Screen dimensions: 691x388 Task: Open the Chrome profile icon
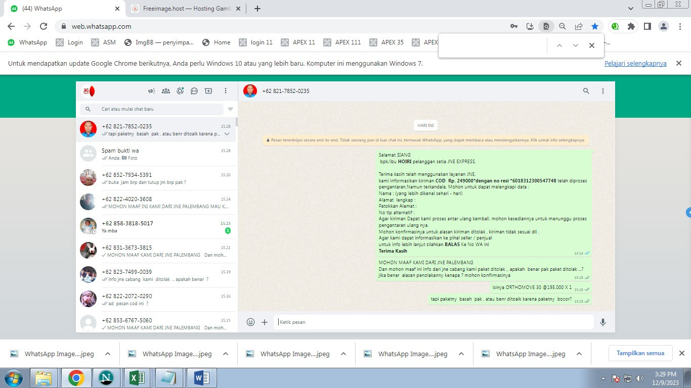coord(663,26)
